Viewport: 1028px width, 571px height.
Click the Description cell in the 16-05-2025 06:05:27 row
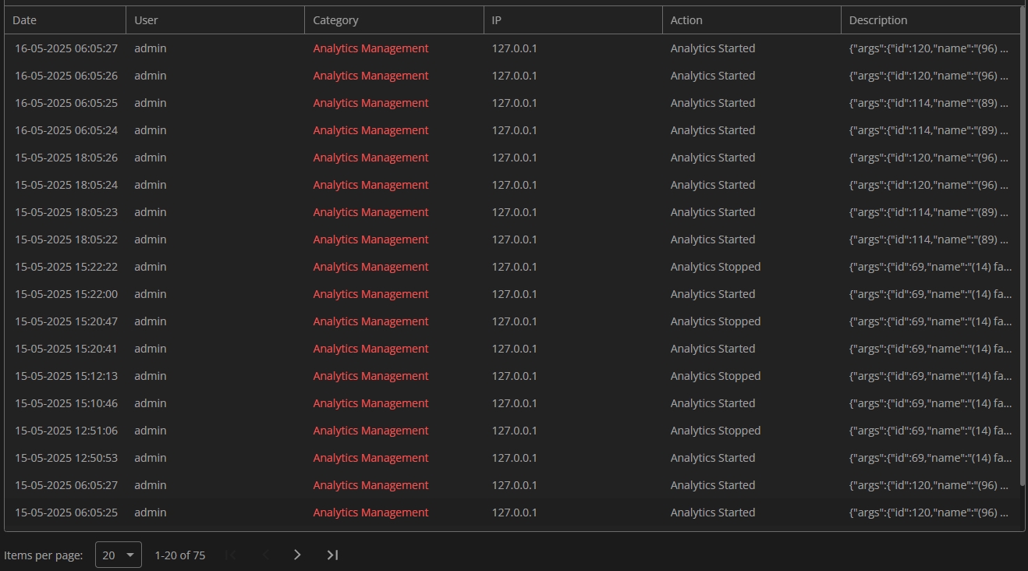pyautogui.click(x=929, y=48)
